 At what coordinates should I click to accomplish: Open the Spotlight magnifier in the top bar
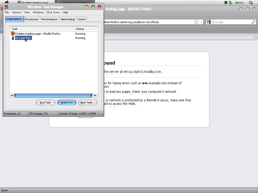tap(251, 3)
